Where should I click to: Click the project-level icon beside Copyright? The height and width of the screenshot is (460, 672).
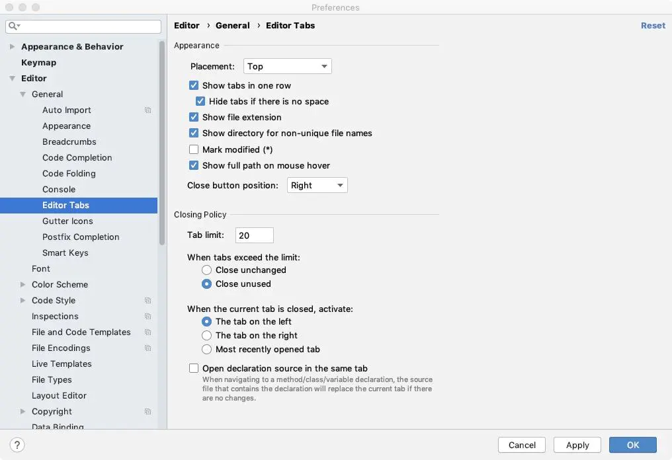[148, 411]
